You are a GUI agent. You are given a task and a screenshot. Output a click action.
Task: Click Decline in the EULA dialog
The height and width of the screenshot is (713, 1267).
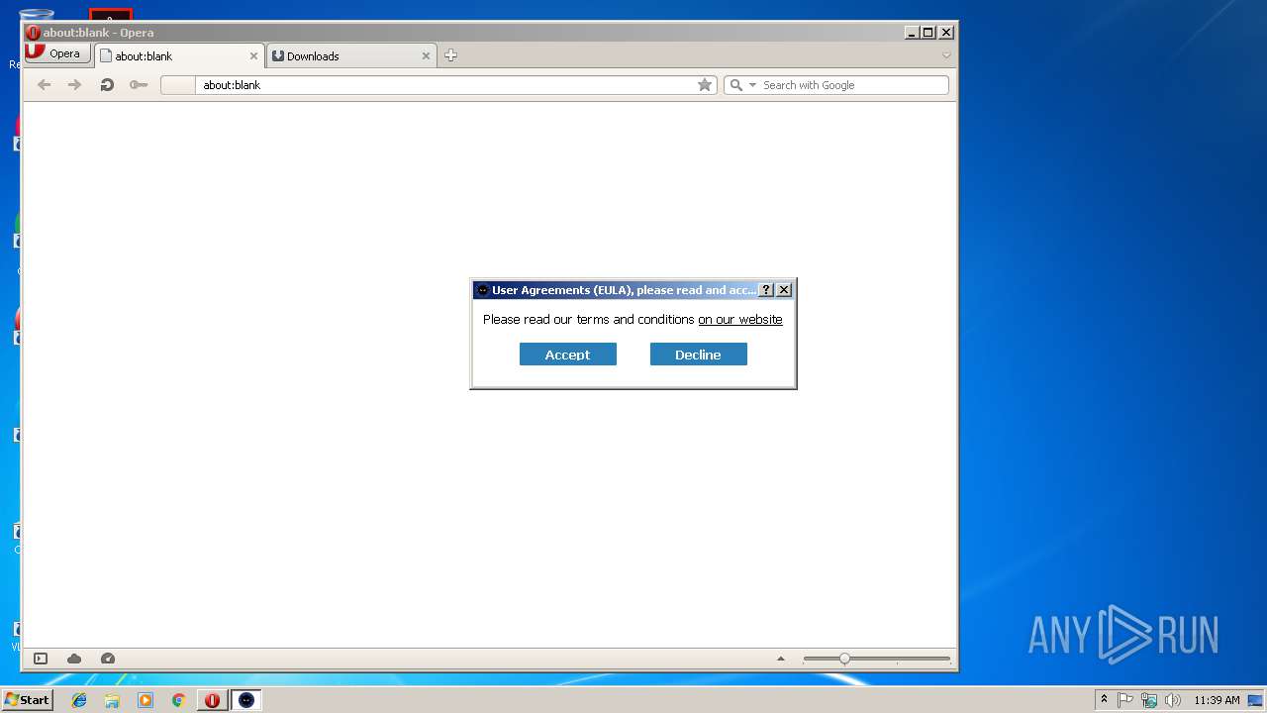[x=699, y=355]
